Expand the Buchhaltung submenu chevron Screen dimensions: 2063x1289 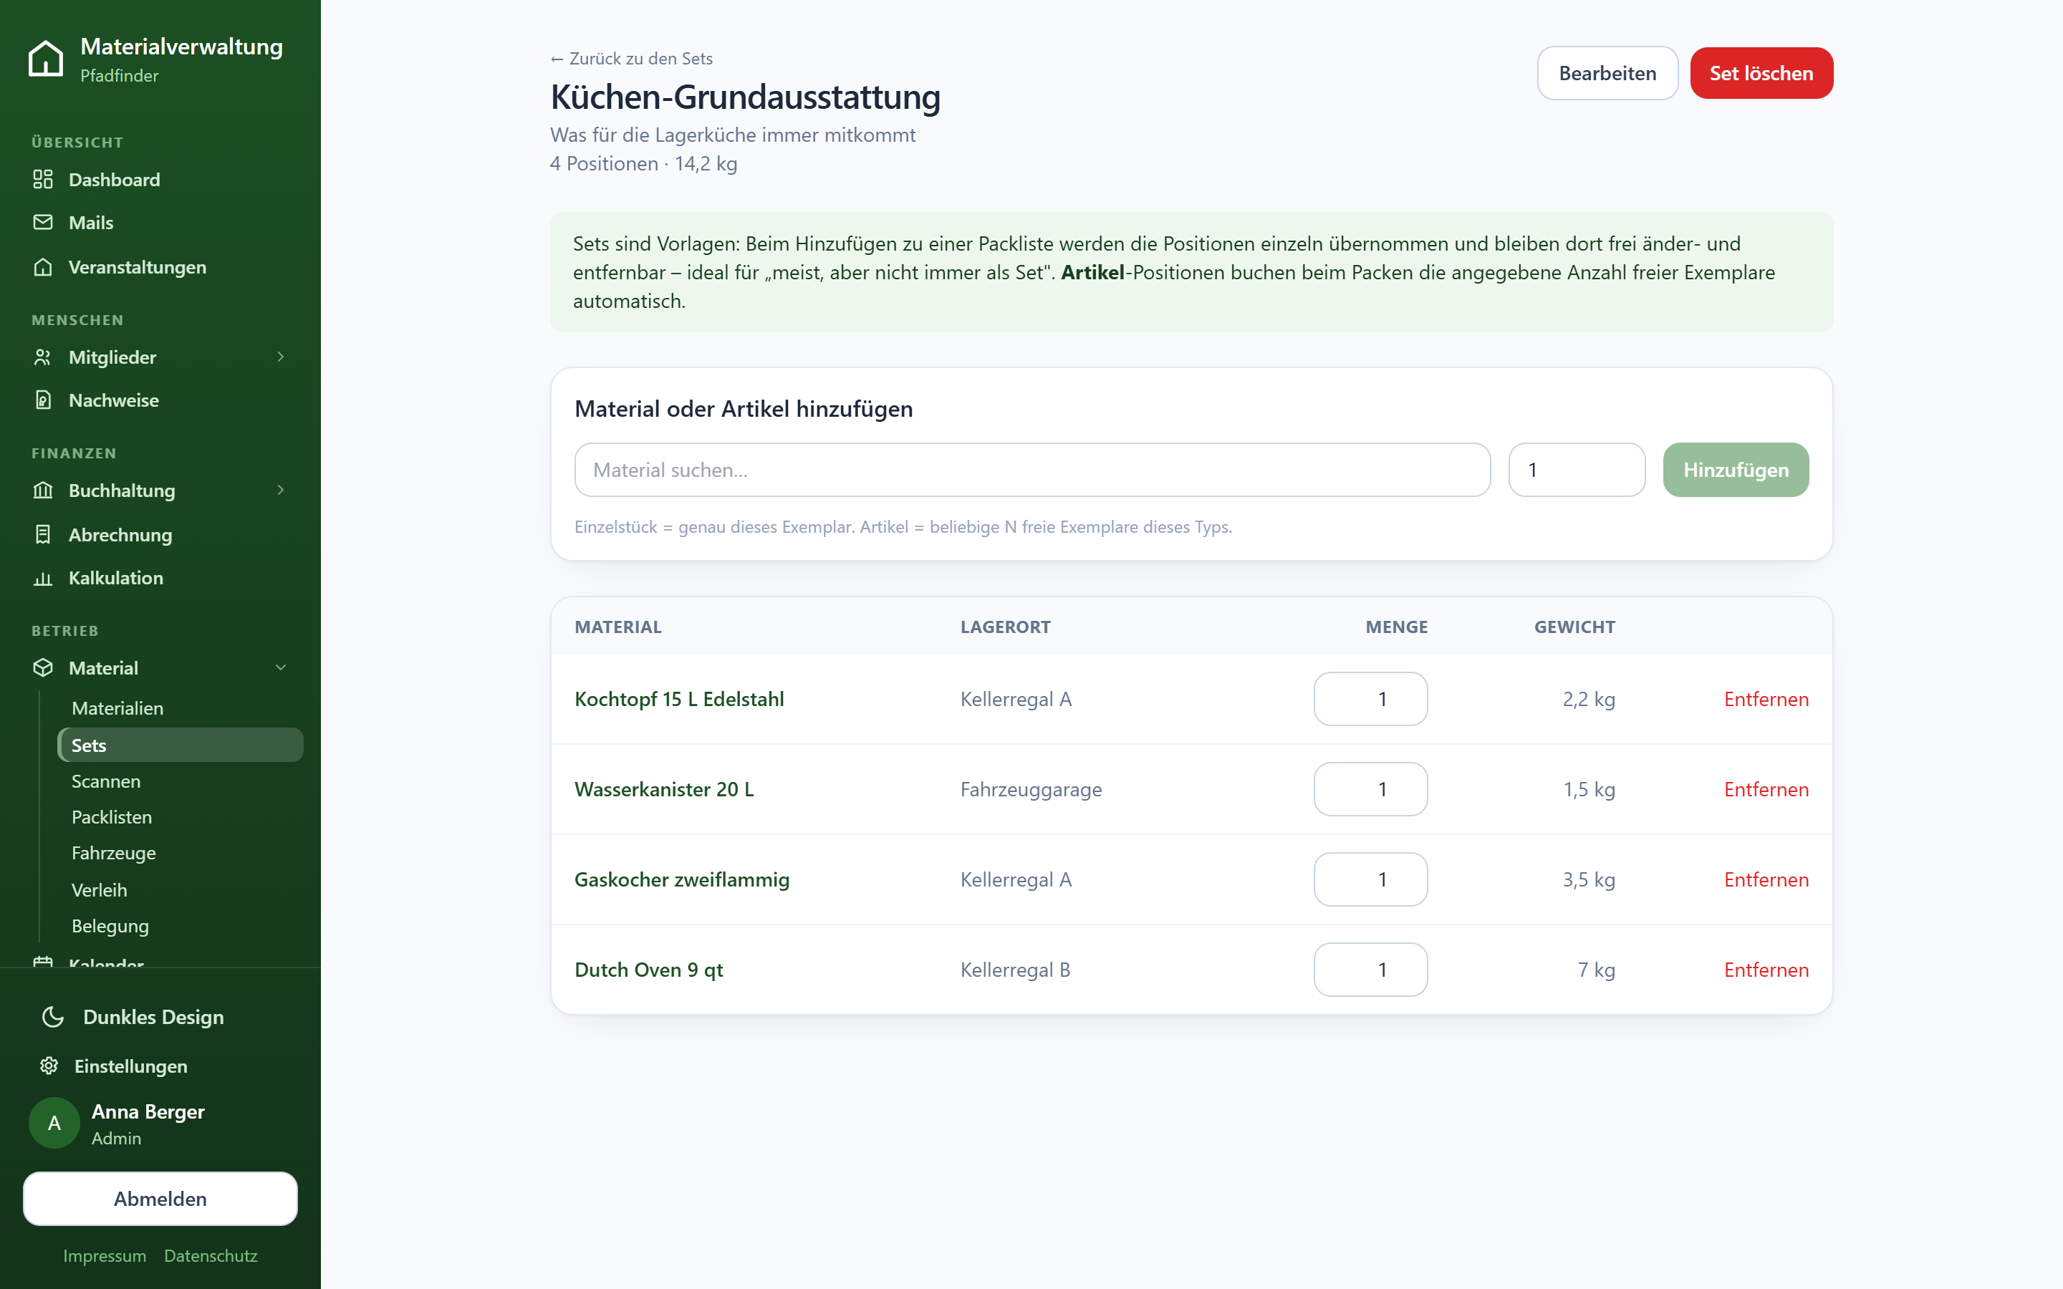pos(281,491)
